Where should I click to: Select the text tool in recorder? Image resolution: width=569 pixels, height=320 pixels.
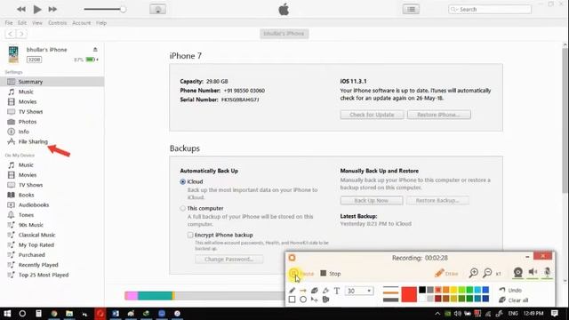[x=337, y=291]
